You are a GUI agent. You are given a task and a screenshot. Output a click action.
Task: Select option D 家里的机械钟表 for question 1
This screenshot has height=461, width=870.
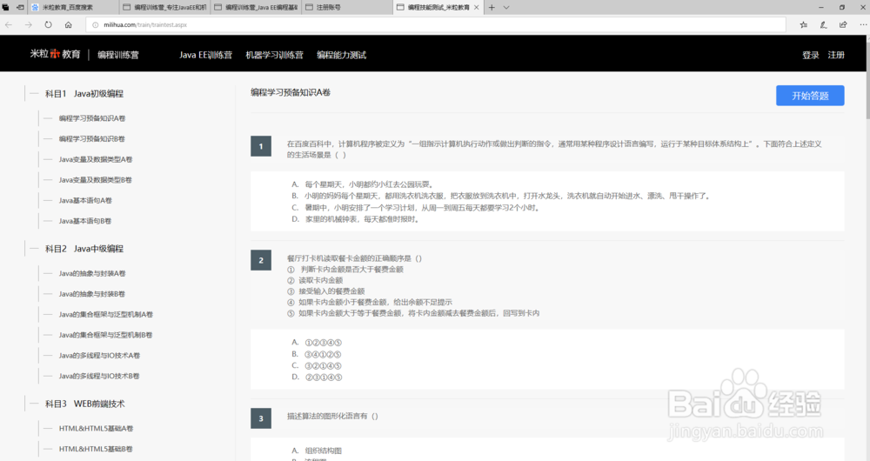click(x=356, y=219)
